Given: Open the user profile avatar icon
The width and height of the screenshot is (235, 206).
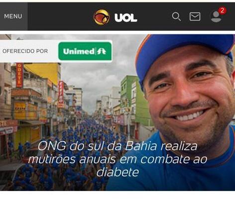Looking at the screenshot, I should click(x=216, y=16).
